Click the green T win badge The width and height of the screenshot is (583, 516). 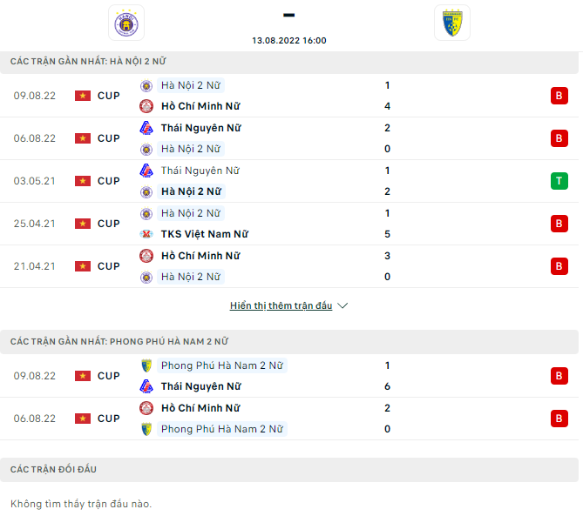pos(559,181)
